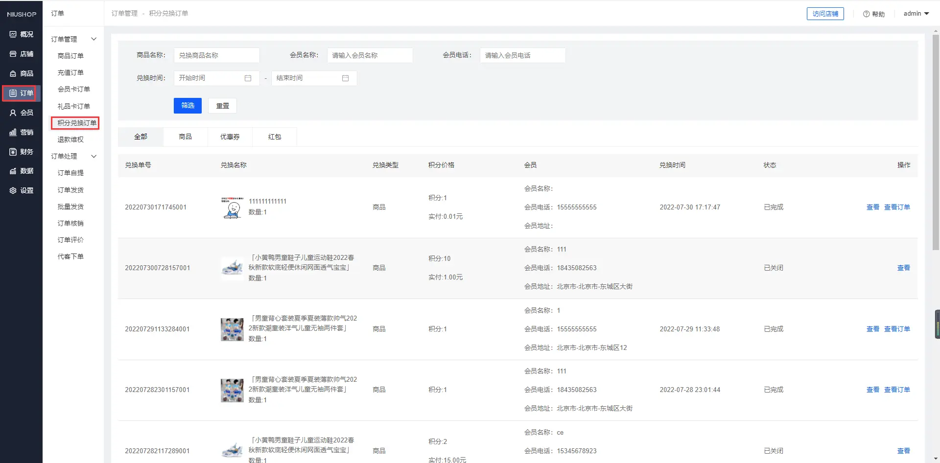Click the 访问店铺 visit shop button

coord(825,14)
